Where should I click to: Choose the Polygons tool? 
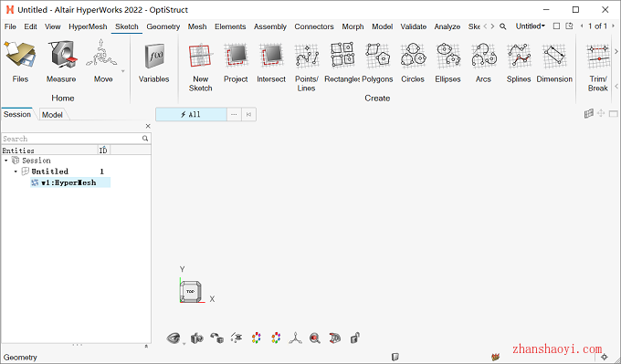(x=377, y=63)
